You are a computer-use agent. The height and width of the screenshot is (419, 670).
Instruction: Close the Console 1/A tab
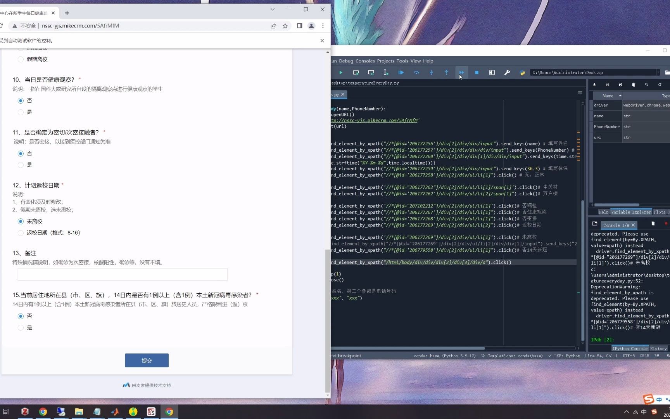coord(633,225)
